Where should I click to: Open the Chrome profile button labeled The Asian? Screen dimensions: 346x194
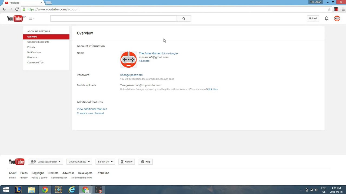(316, 2)
